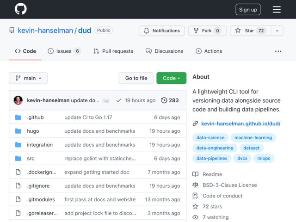Open the more tabs ellipsis menu
The width and height of the screenshot is (296, 222).
pos(278,51)
